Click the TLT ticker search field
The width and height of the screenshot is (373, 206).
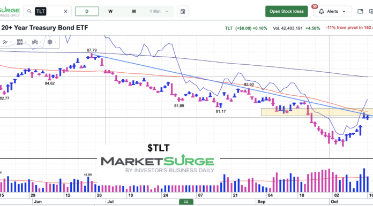(48, 11)
